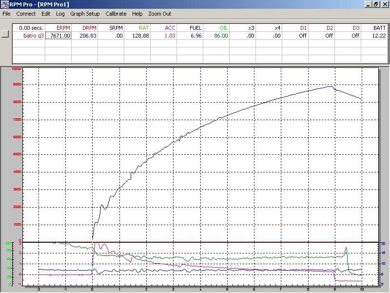Click the OIL column header

[216, 28]
